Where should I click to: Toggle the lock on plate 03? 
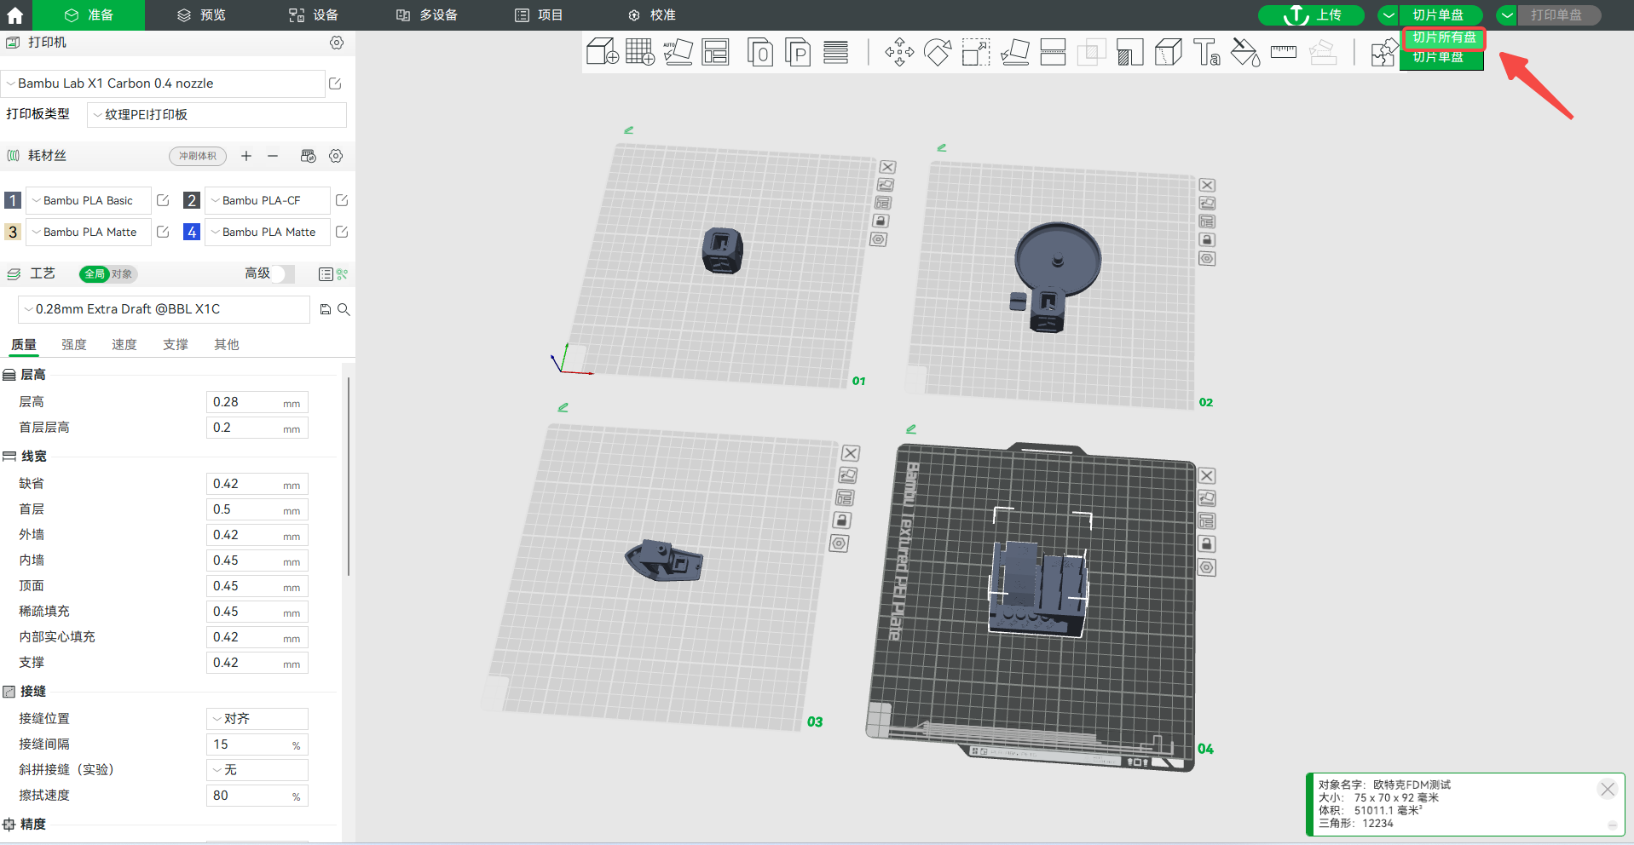[x=841, y=520]
